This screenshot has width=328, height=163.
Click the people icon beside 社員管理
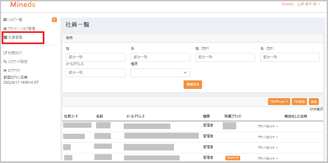click(x=6, y=38)
